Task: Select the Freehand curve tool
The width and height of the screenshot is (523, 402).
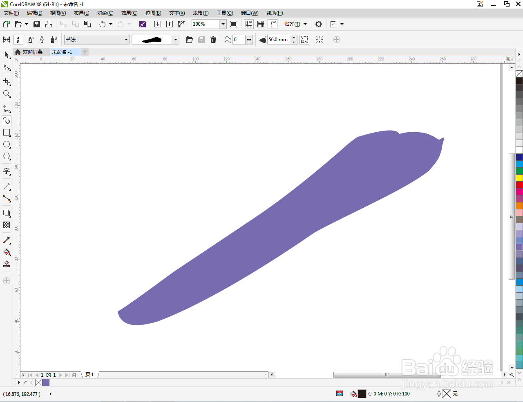Action: (x=7, y=109)
